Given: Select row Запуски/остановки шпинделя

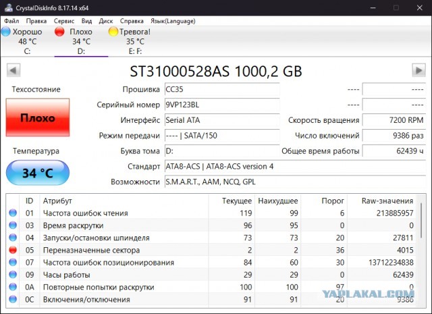Looking at the screenshot, I should tap(211, 238).
